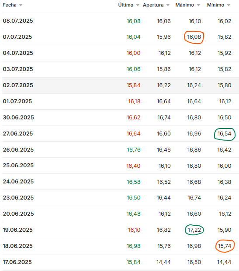Click the 14,44 opening price
This screenshot has width=239, height=271.
[x=163, y=262]
